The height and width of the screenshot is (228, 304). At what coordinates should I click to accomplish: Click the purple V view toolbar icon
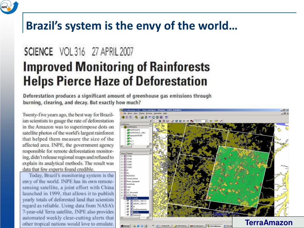point(127,117)
